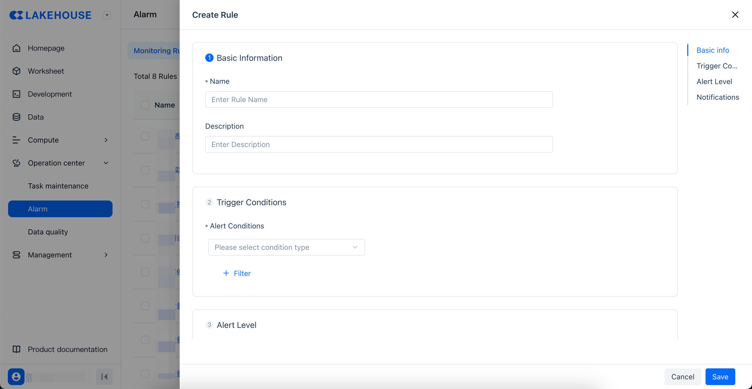Check the first rule row checkbox
Image resolution: width=752 pixels, height=389 pixels.
tap(145, 136)
